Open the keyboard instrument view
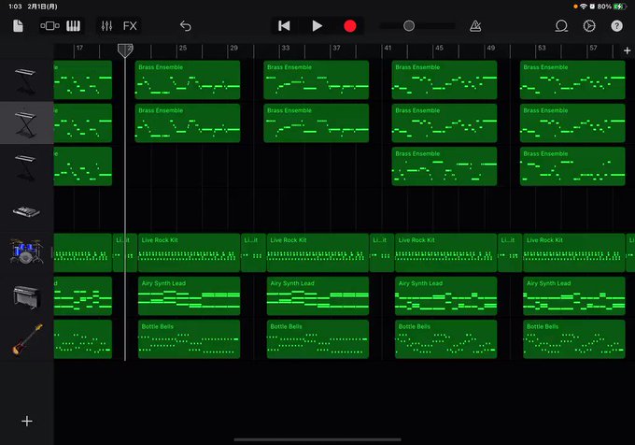 pyautogui.click(x=73, y=26)
